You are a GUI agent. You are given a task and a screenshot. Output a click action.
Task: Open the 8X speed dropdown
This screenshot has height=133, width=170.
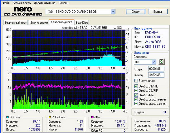point(154,62)
